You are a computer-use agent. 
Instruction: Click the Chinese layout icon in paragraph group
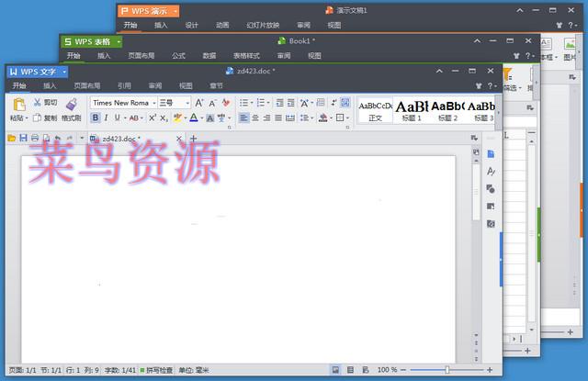click(x=304, y=103)
